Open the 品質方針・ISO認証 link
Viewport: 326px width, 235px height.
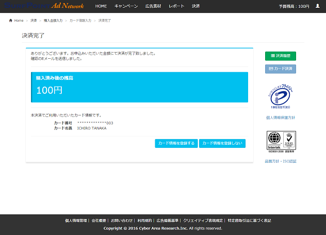click(x=280, y=161)
